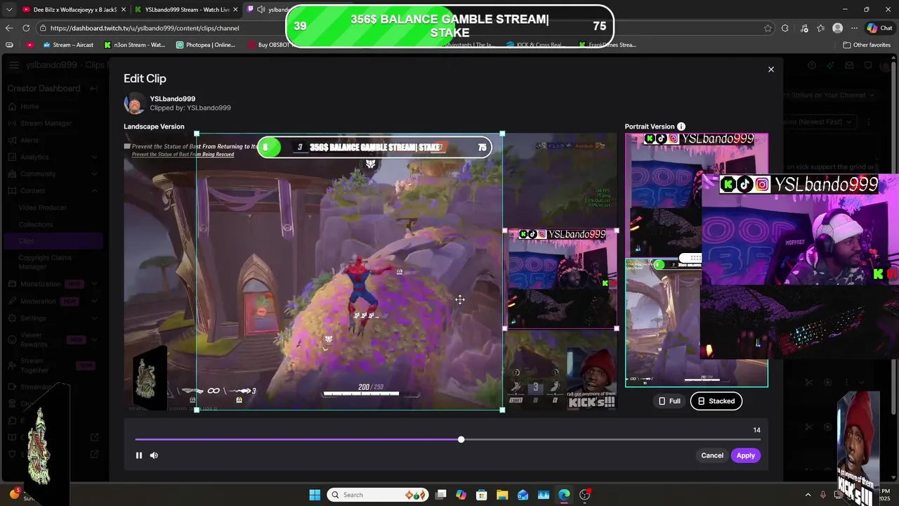899x506 pixels.
Task: Open the YouTube bookmark icon
Action: click(x=29, y=45)
